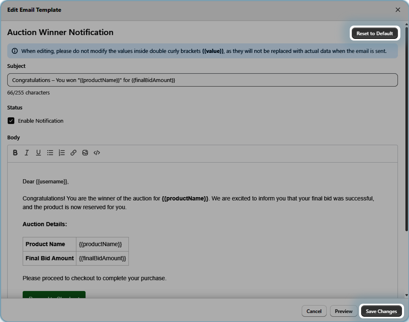The height and width of the screenshot is (322, 409).
Task: Click the insert image icon
Action: pos(85,153)
